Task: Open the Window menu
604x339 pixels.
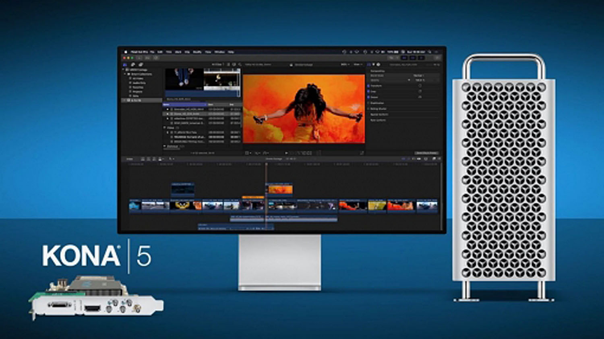Action: 219,52
